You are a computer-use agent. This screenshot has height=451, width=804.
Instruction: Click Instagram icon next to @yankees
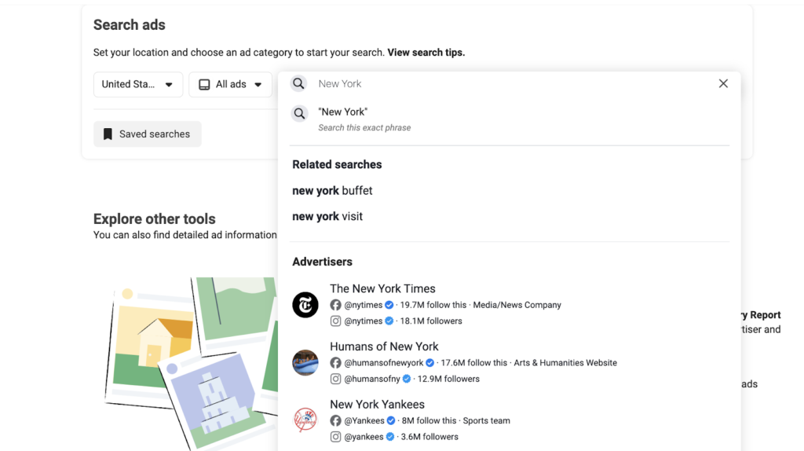(335, 437)
